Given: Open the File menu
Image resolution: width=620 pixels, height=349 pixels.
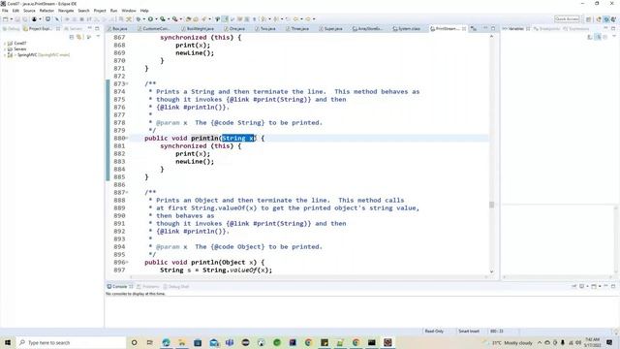Looking at the screenshot, I should tap(5, 11).
